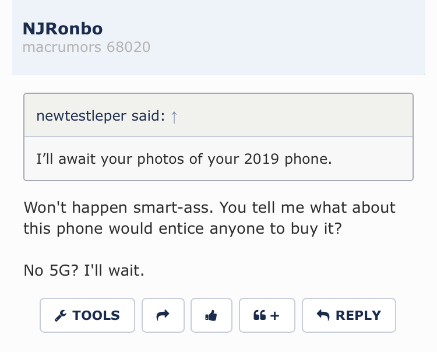Click the "REPLY" text label
Viewport: 437px width, 352px height.
coord(358,315)
